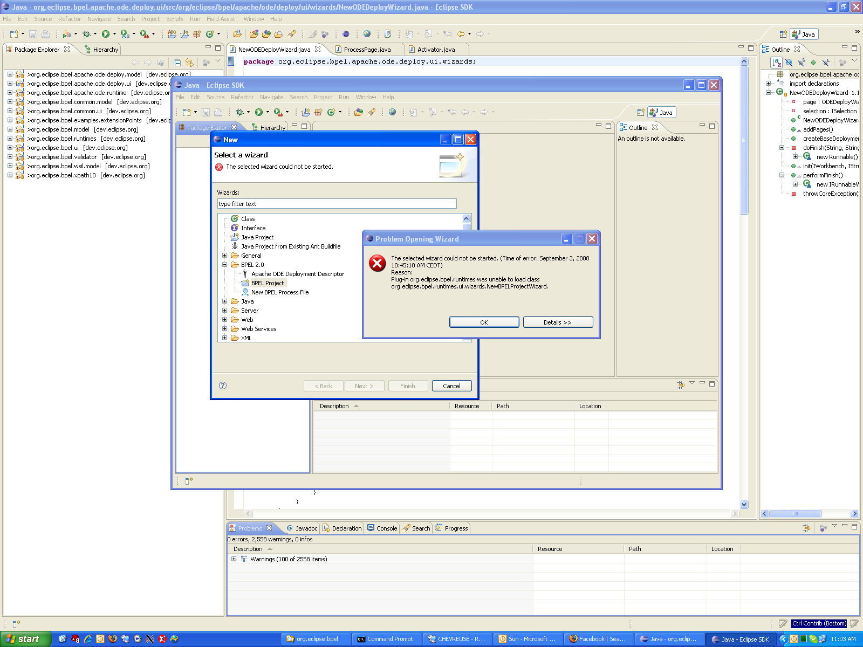Toggle Hide Local Types in Outline toolbar
863x647 pixels.
click(x=826, y=63)
